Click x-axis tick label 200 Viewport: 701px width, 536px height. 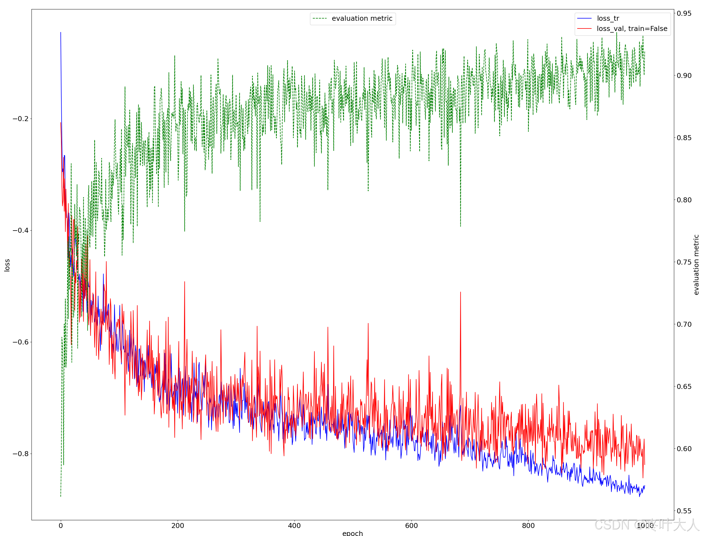[x=178, y=525]
